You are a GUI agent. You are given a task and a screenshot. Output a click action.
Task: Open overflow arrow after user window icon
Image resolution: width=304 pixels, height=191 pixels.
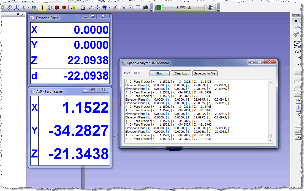(x=219, y=10)
